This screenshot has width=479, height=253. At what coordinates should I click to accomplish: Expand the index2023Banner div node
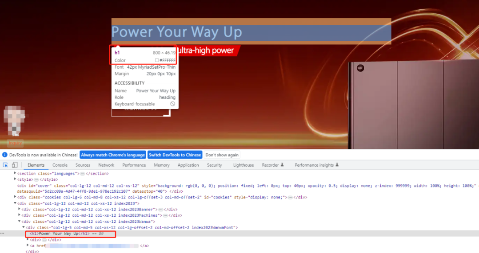[x=19, y=209]
